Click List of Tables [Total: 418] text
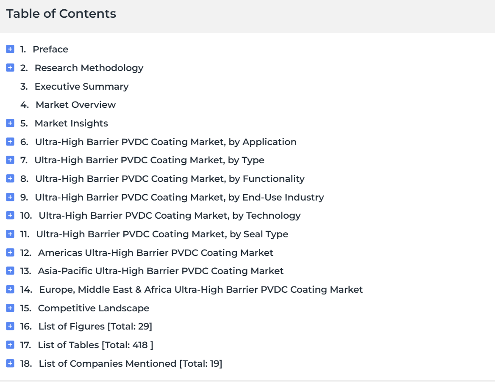495x382 pixels. point(95,345)
